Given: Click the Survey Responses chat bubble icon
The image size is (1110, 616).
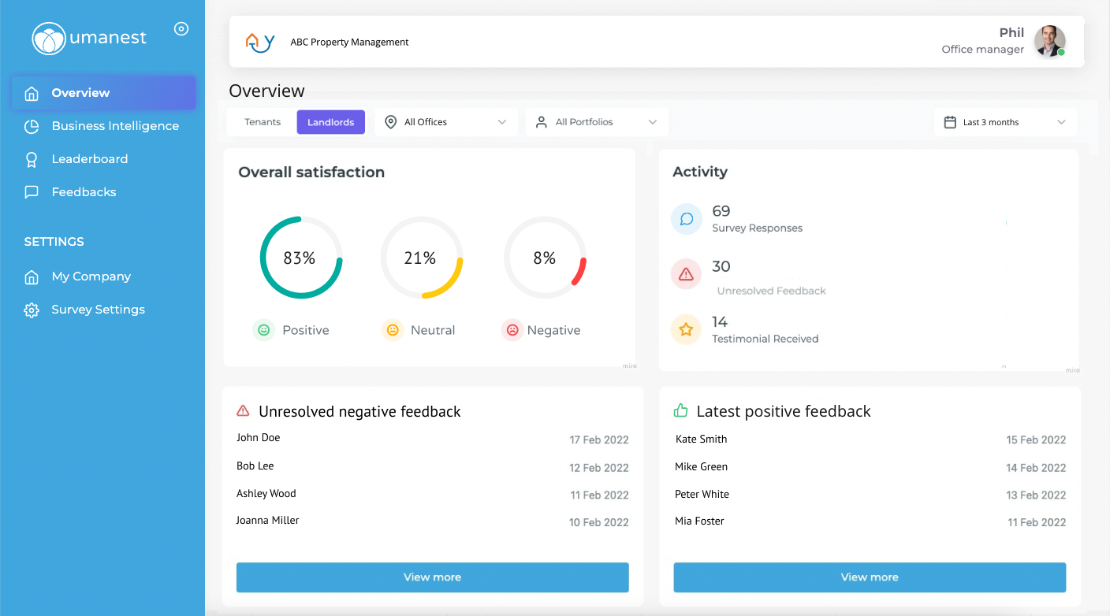Looking at the screenshot, I should pyautogui.click(x=686, y=219).
